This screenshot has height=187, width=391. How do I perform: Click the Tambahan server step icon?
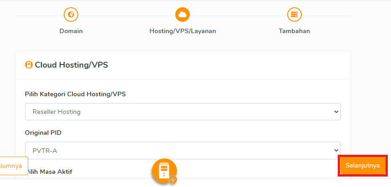tap(295, 15)
